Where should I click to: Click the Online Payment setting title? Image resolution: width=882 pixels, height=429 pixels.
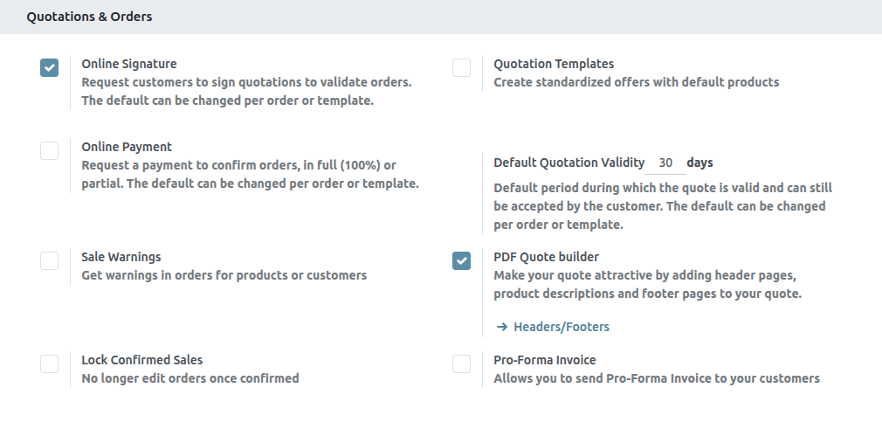click(127, 147)
